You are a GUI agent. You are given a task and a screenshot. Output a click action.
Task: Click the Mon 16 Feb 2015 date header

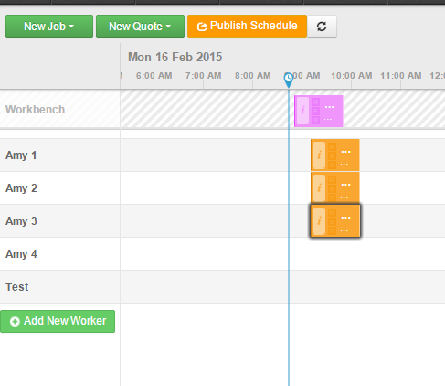(x=175, y=57)
